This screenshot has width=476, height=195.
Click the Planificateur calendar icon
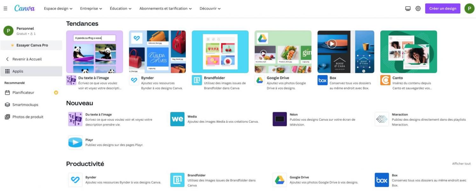7,92
